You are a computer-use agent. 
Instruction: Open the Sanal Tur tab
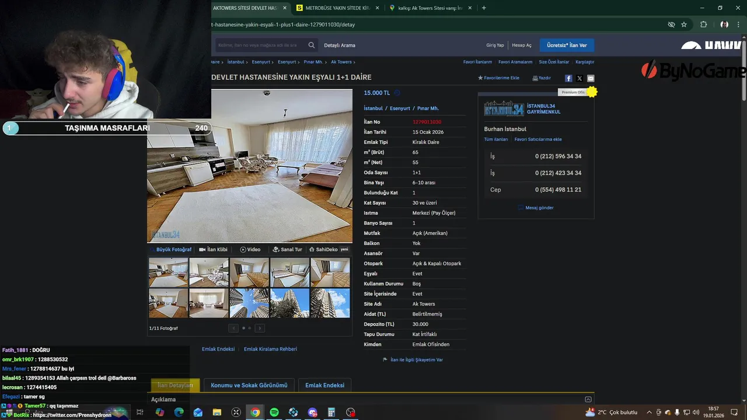pyautogui.click(x=287, y=250)
